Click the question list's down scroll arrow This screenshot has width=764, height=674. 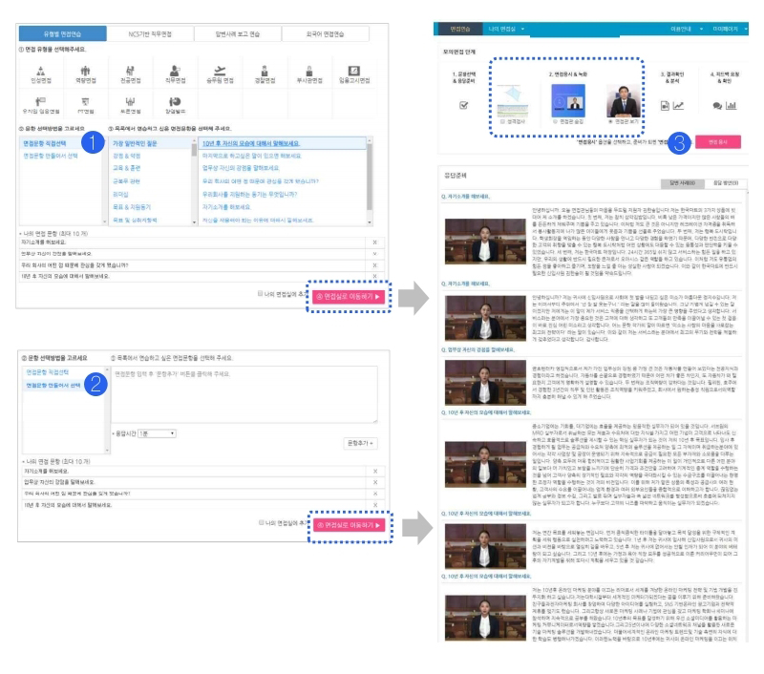tap(370, 222)
